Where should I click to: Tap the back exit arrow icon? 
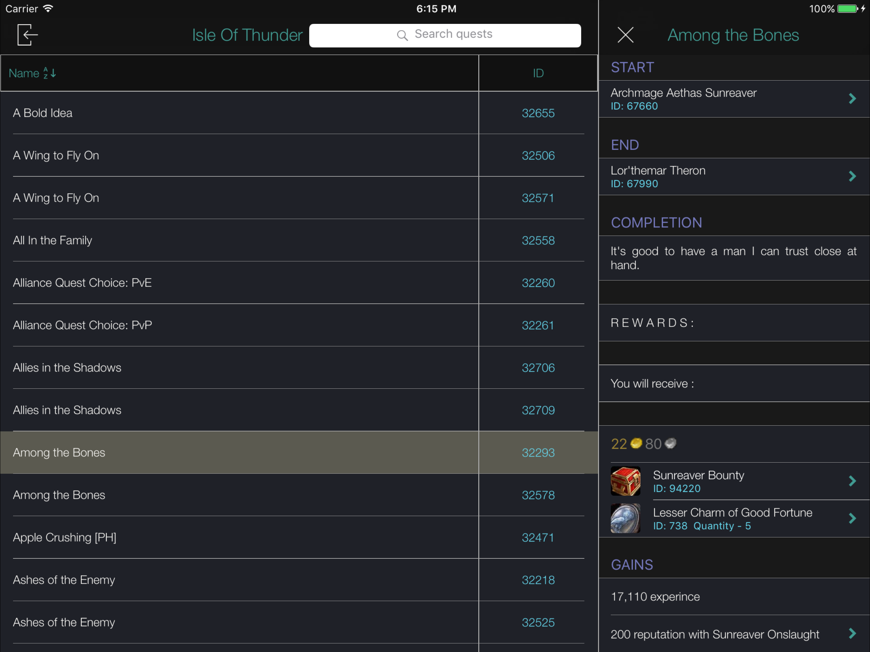click(x=27, y=35)
